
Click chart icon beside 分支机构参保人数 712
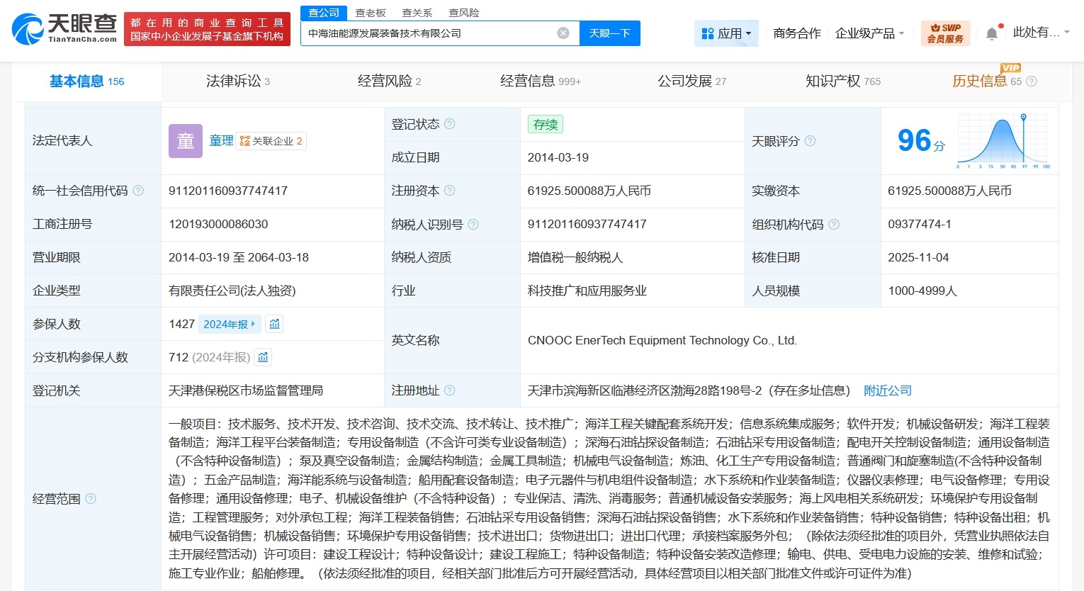(263, 357)
